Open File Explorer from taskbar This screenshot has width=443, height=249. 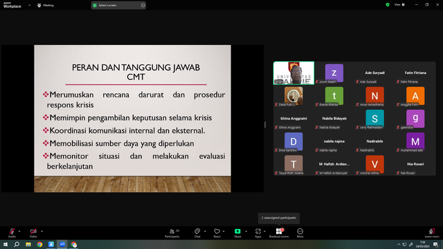pos(28,244)
